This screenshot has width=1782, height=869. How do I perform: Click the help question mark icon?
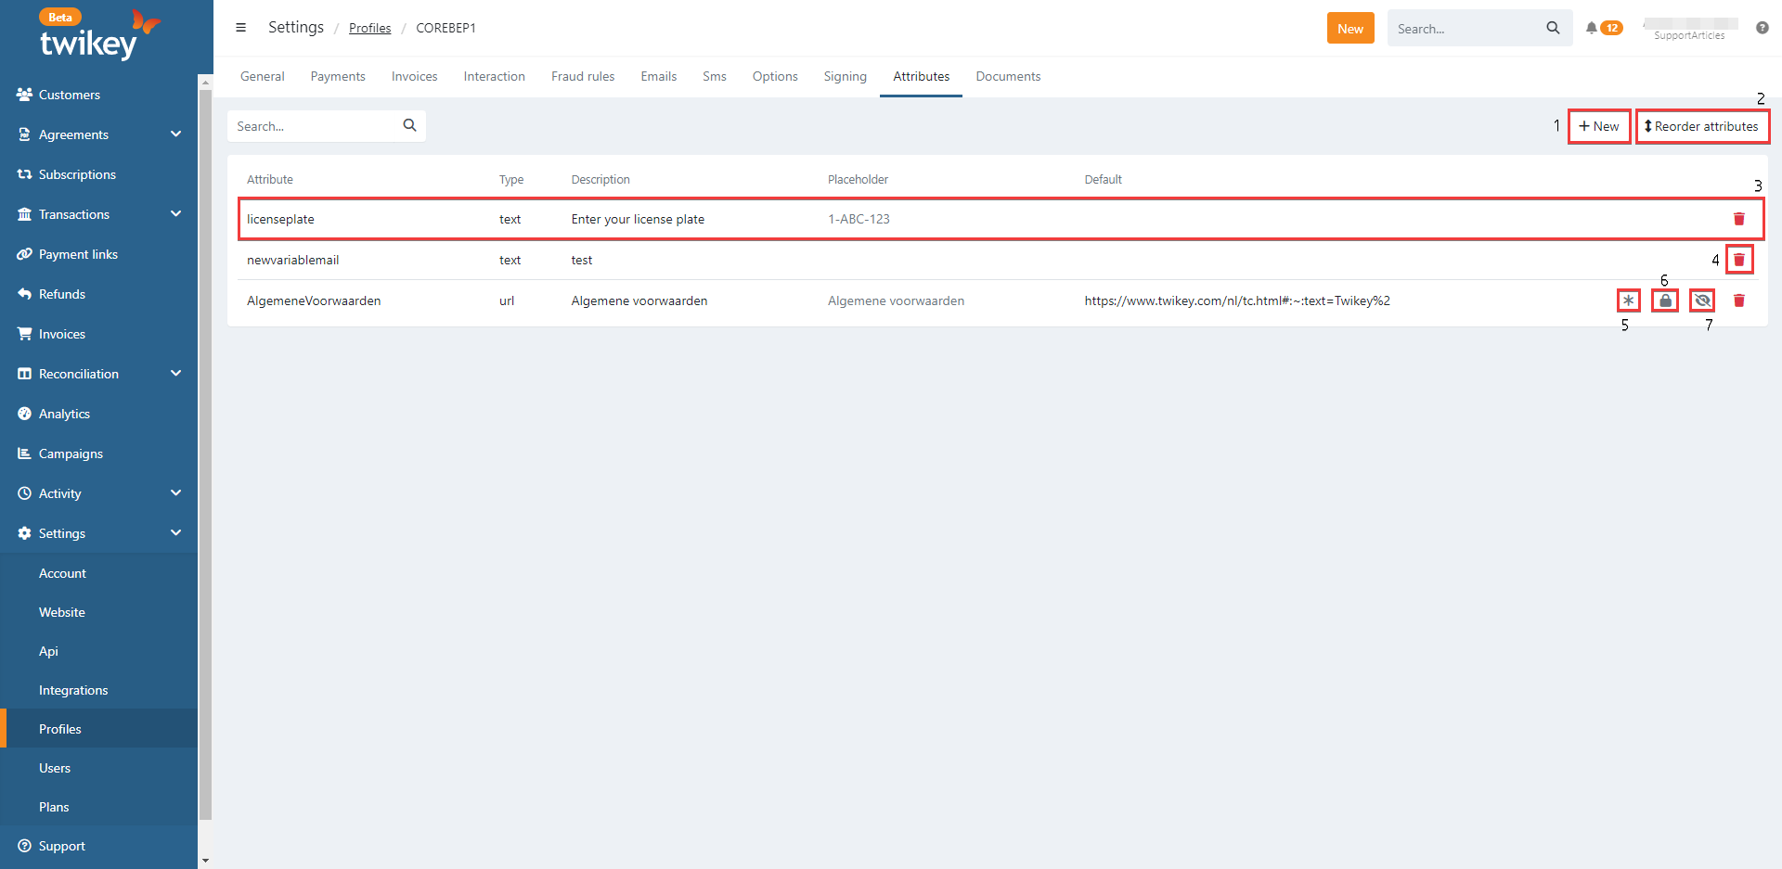click(x=1762, y=28)
